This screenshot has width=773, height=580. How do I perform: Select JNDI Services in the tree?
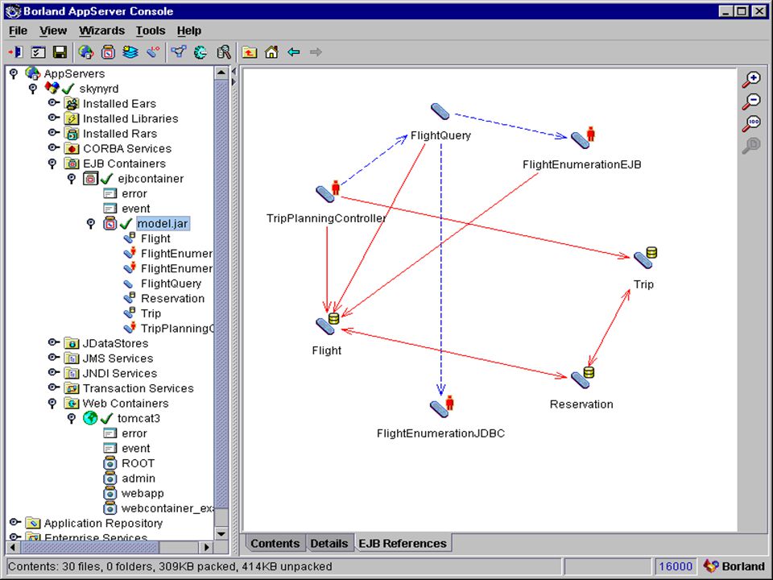click(119, 373)
